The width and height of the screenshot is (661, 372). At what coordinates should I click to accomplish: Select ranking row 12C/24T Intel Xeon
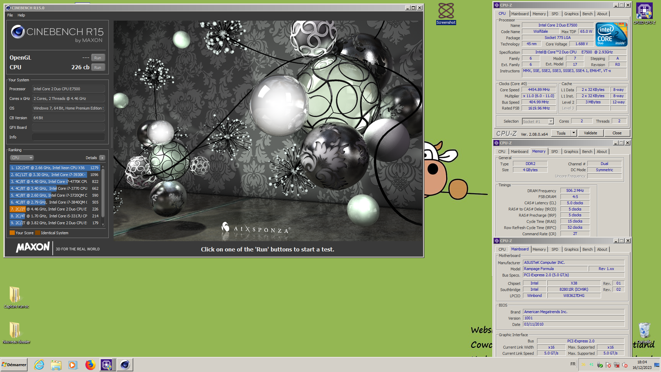[55, 168]
